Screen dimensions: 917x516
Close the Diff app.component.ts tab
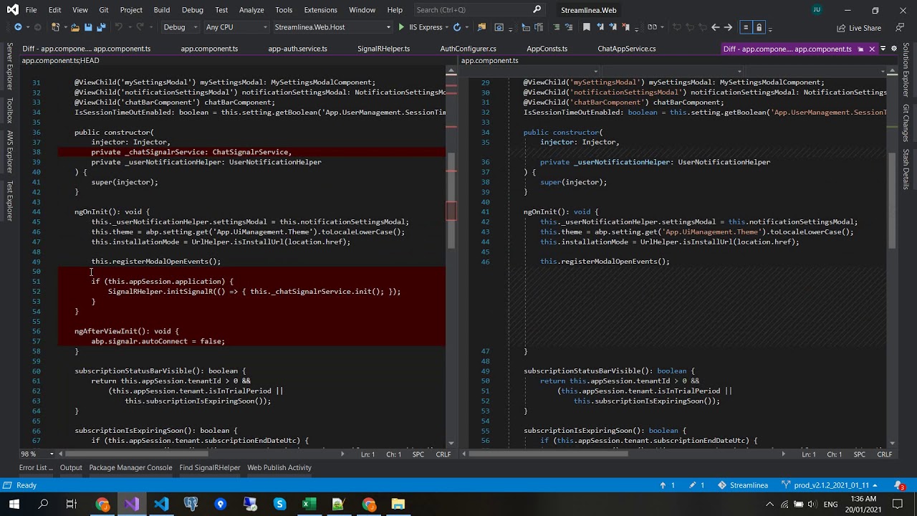pyautogui.click(x=872, y=49)
